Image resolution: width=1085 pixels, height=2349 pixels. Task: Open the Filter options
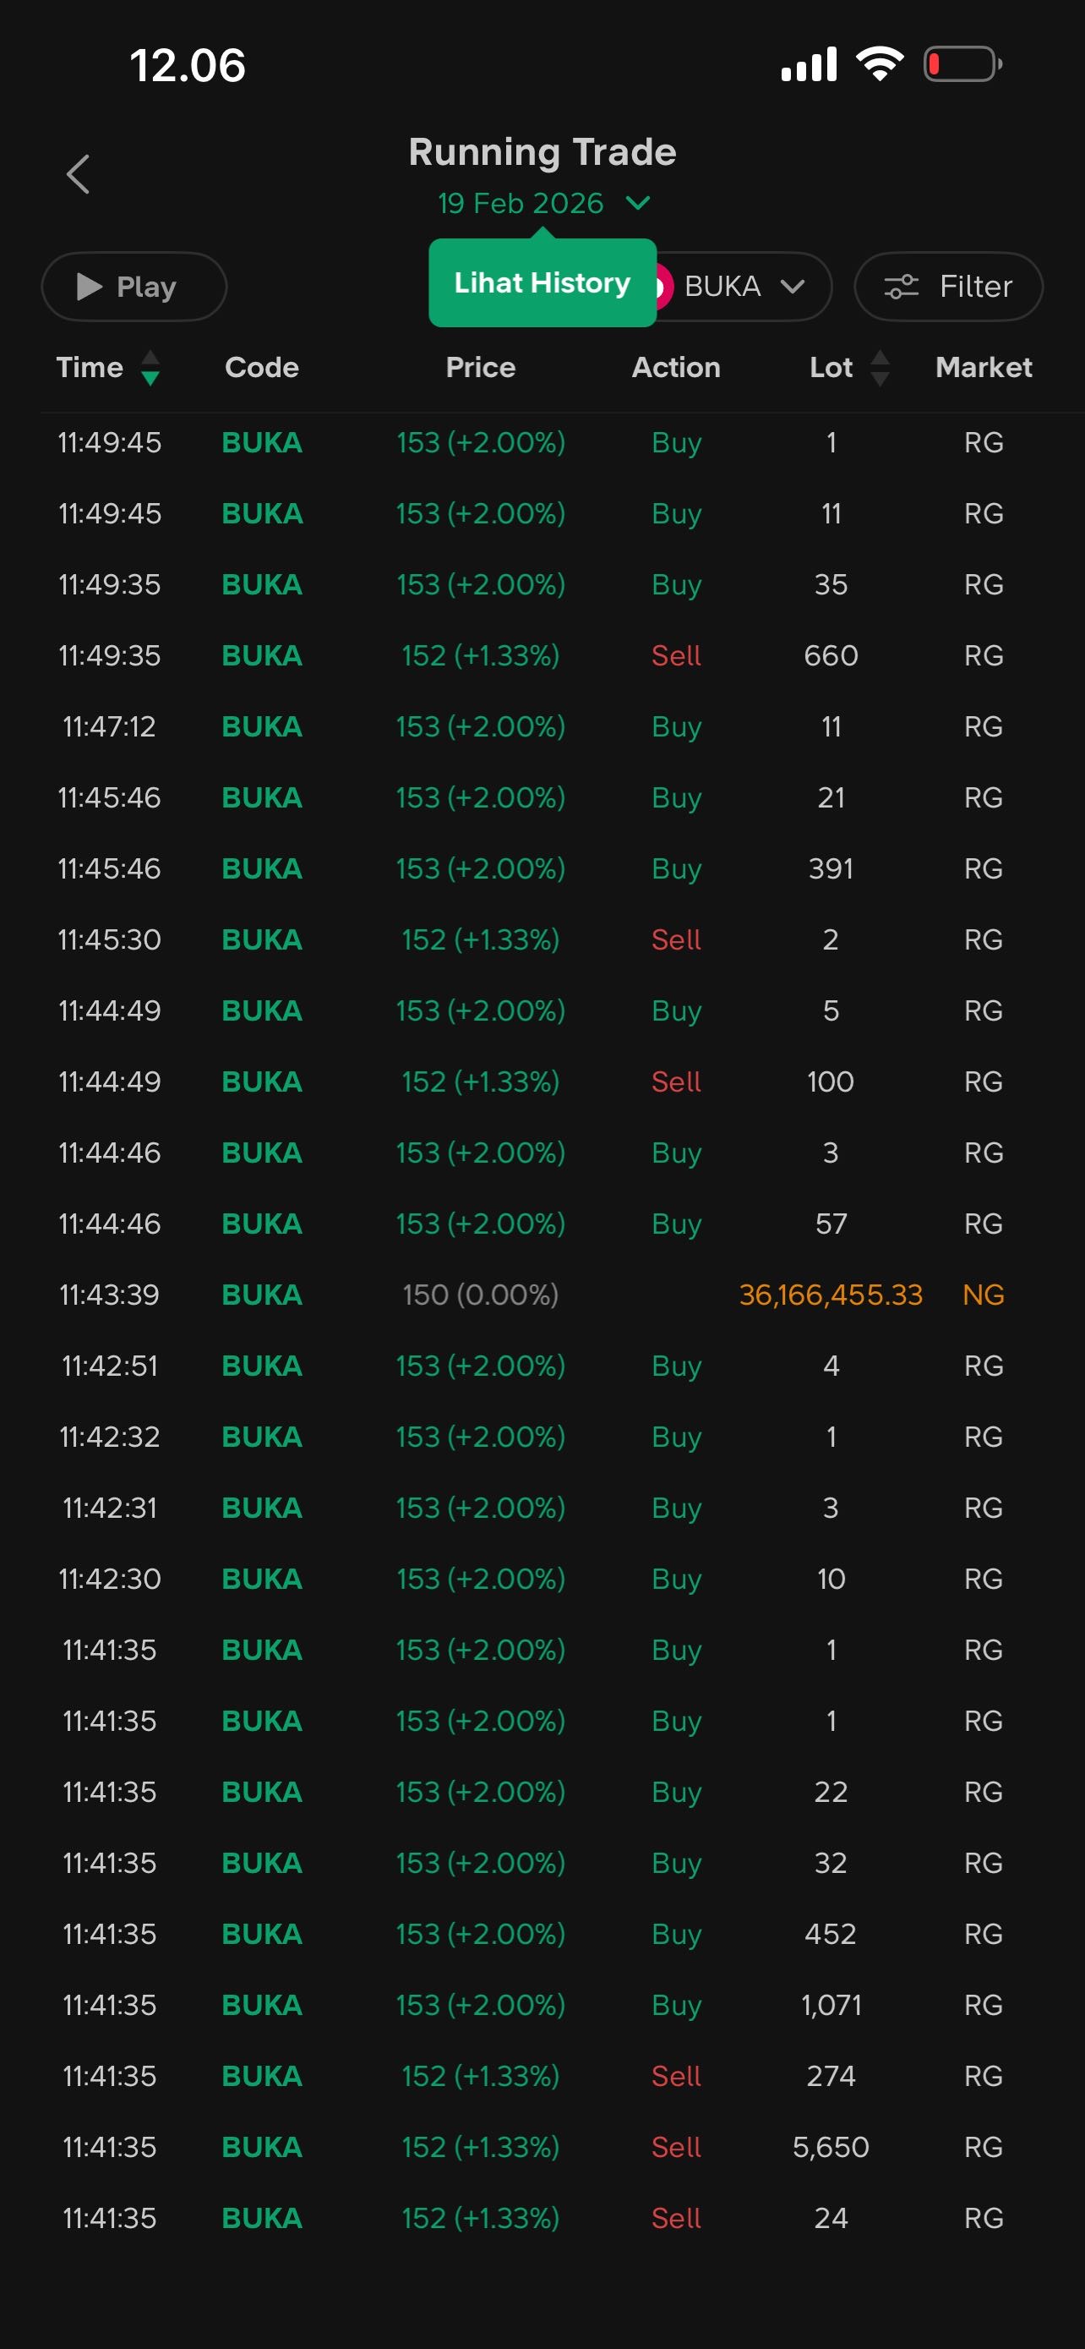tap(948, 287)
